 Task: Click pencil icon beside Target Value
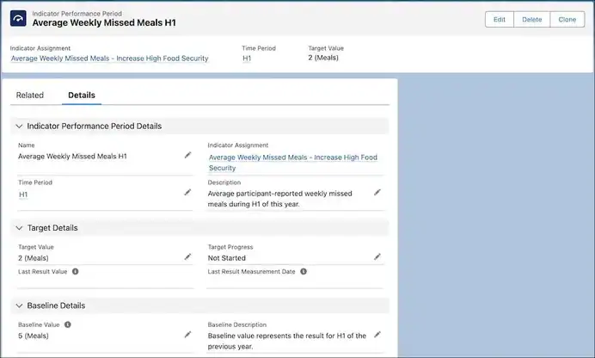tap(187, 257)
